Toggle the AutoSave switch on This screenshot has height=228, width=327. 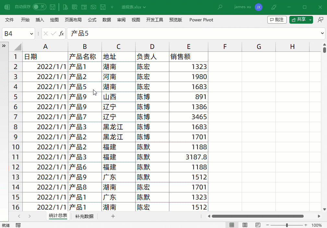[x=40, y=7]
